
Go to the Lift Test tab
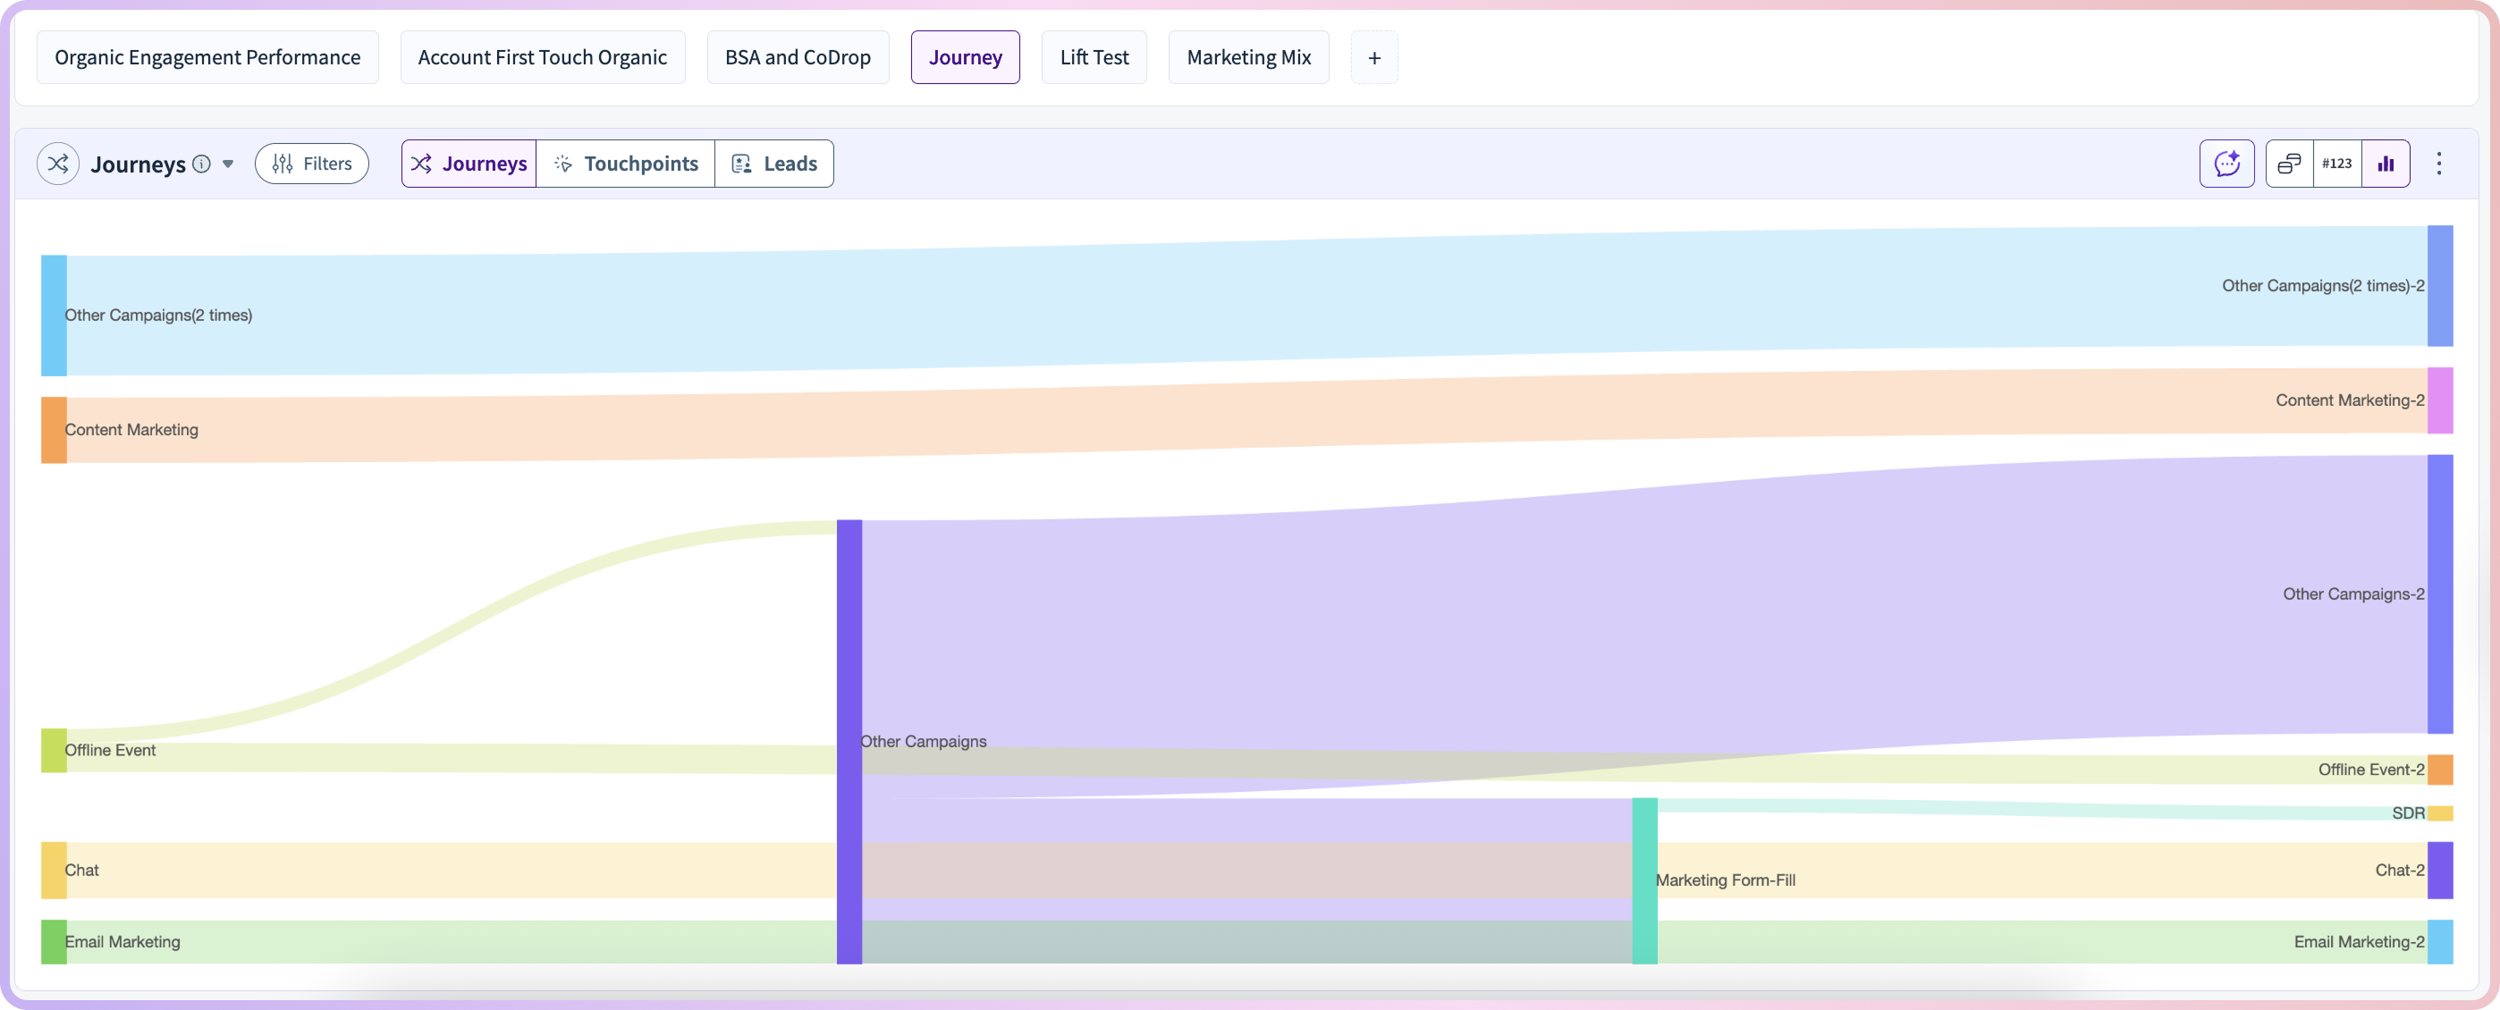pyautogui.click(x=1094, y=57)
